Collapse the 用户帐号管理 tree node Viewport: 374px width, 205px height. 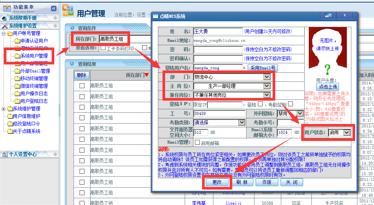click(x=3, y=34)
